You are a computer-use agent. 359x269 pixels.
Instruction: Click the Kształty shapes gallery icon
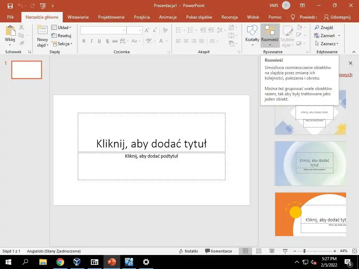pos(252,30)
